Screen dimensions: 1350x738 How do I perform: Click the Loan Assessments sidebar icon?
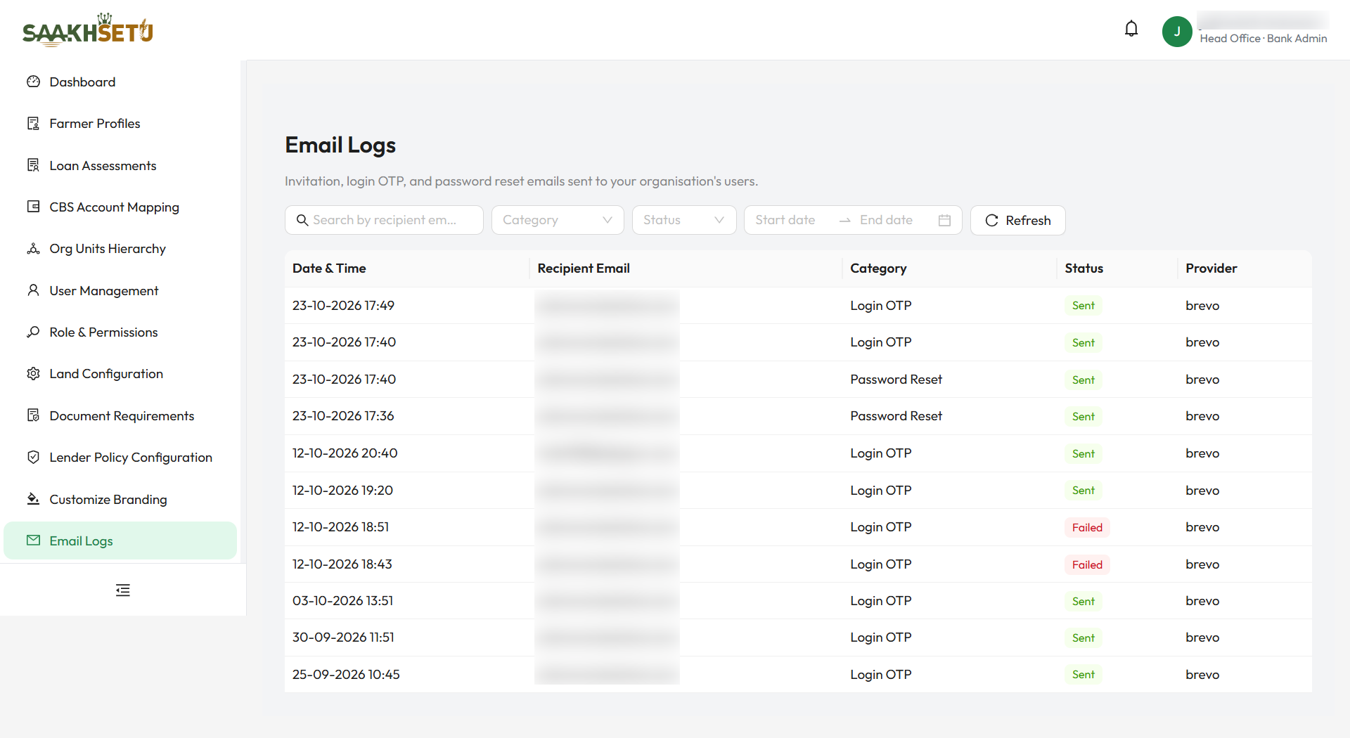33,165
